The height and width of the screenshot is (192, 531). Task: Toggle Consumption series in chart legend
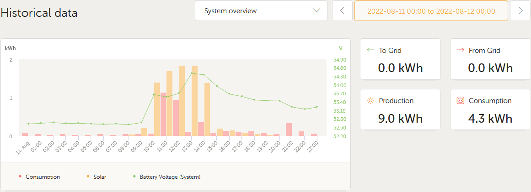(x=43, y=177)
